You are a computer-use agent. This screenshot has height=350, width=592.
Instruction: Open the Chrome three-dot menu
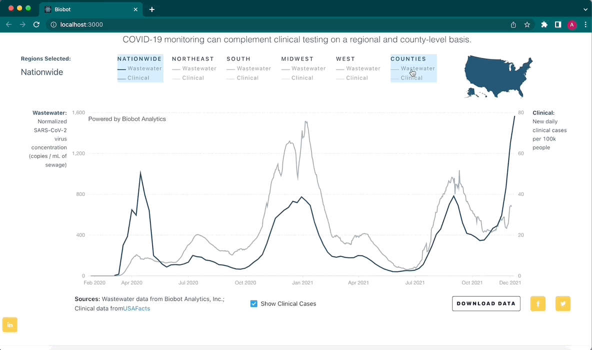tap(585, 24)
